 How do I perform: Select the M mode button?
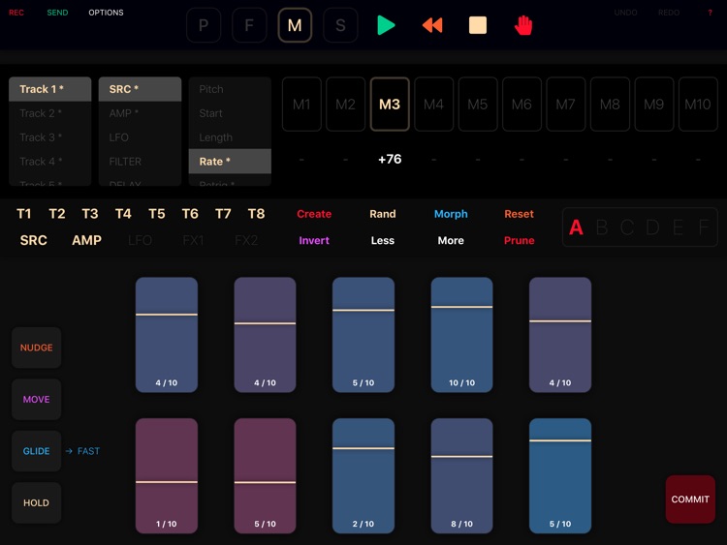coord(295,25)
